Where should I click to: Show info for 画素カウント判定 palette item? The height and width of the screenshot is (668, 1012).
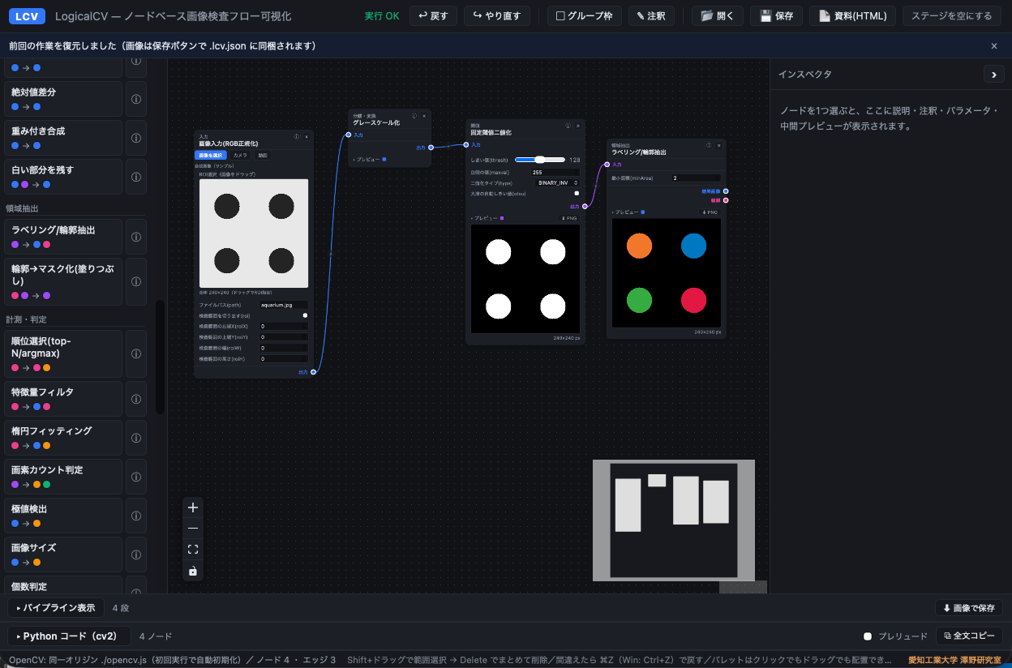(x=136, y=477)
